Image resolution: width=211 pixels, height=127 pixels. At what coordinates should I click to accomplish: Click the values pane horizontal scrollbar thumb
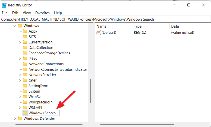tap(137, 124)
